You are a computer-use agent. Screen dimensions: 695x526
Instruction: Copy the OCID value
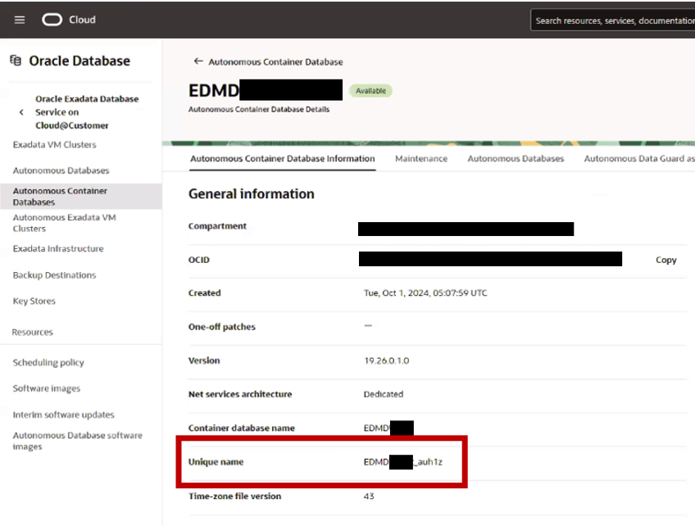pyautogui.click(x=665, y=260)
